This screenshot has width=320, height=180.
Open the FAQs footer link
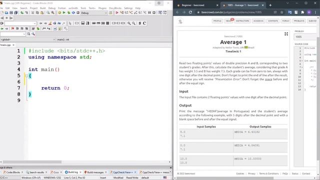(285, 173)
